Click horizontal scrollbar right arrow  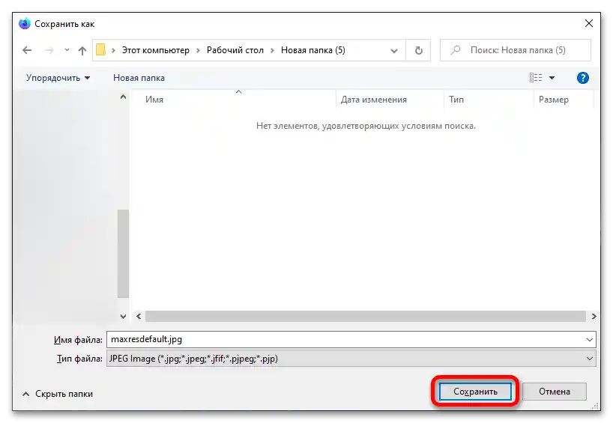594,317
